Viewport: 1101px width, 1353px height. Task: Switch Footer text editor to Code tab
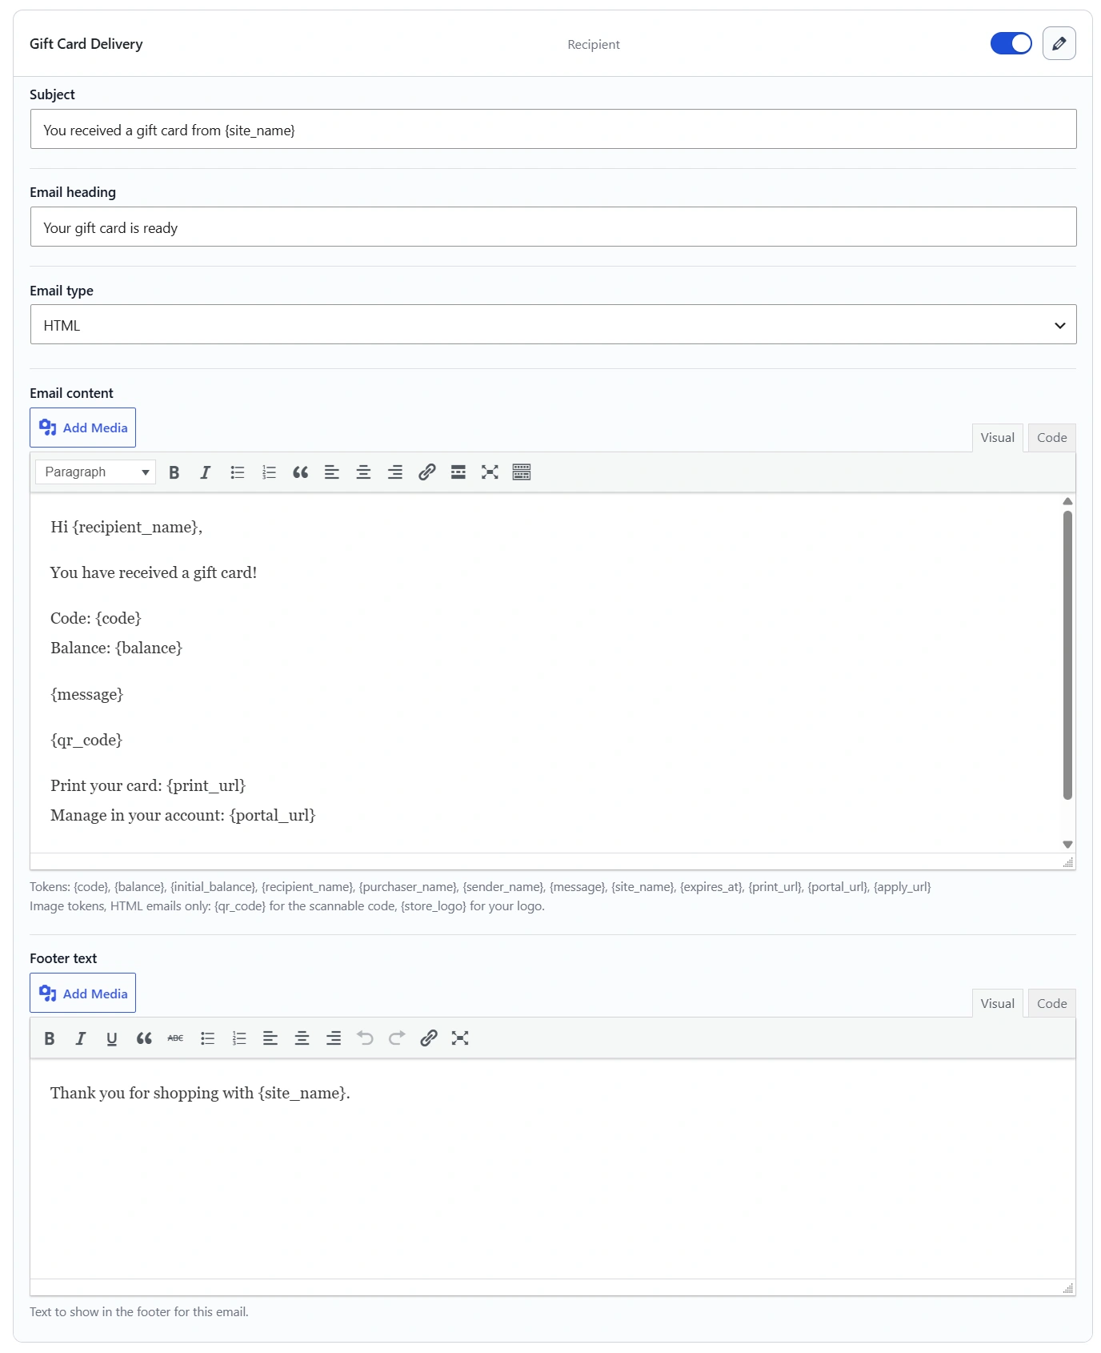[1051, 1003]
